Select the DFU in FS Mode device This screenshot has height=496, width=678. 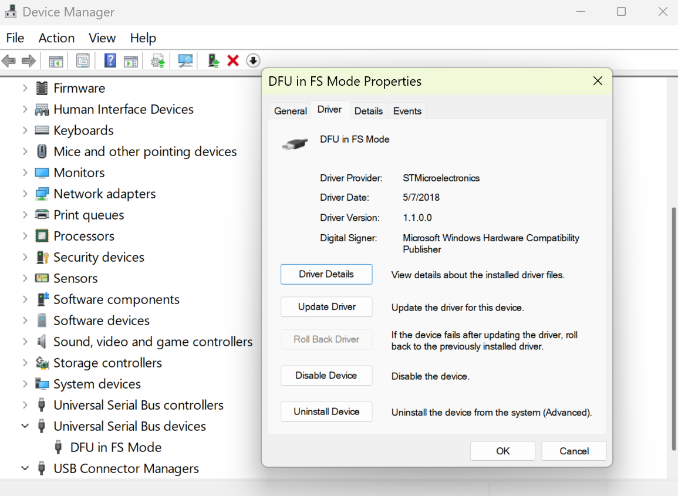[x=117, y=447]
